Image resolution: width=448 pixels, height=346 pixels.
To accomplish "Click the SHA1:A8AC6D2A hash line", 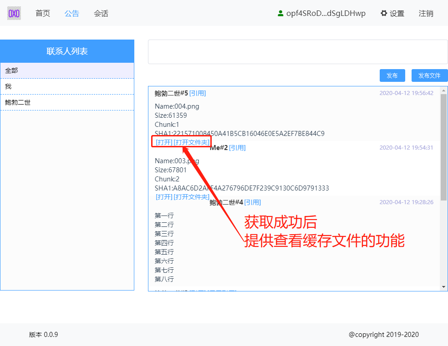I will point(242,188).
